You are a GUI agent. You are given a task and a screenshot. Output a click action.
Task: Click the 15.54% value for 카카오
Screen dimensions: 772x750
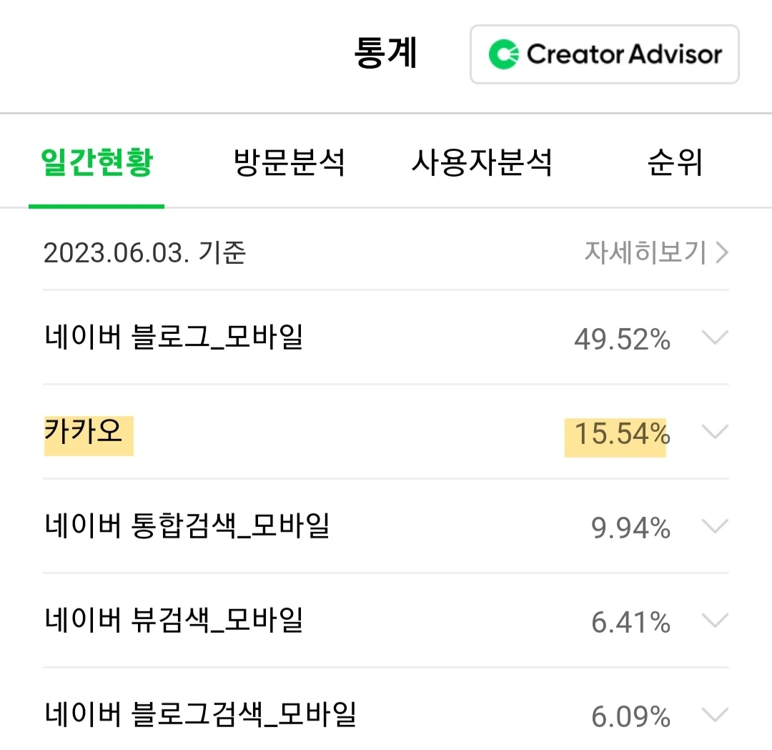[x=622, y=434]
